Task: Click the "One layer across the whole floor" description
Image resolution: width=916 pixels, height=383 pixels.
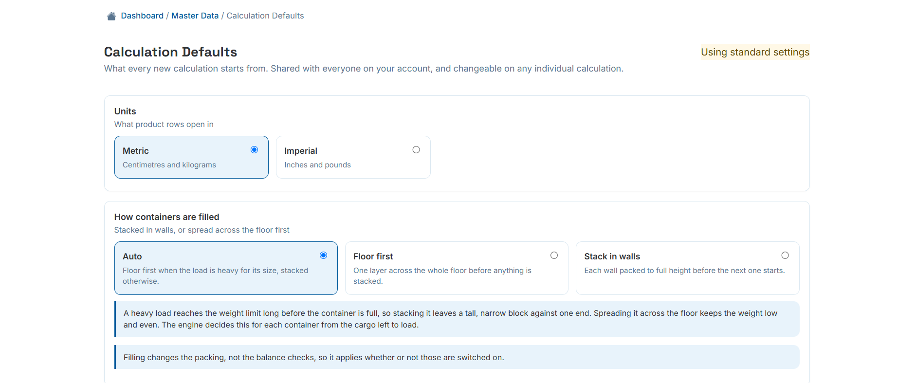Action: [442, 276]
